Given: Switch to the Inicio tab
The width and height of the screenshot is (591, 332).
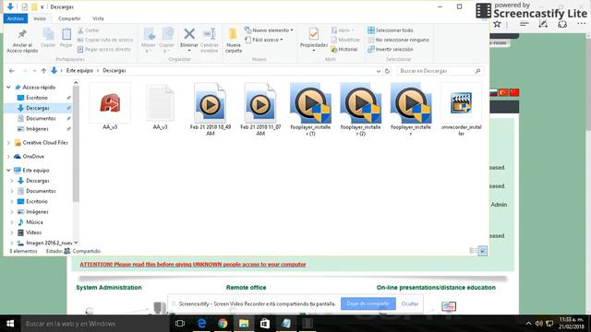Looking at the screenshot, I should 40,18.
